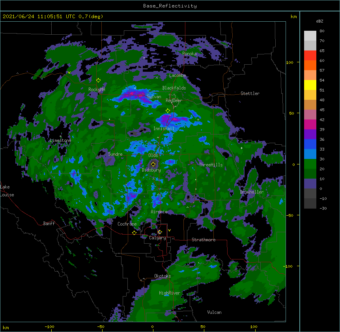Select the magenta swatch for 39-42 dBZ

click(x=310, y=124)
